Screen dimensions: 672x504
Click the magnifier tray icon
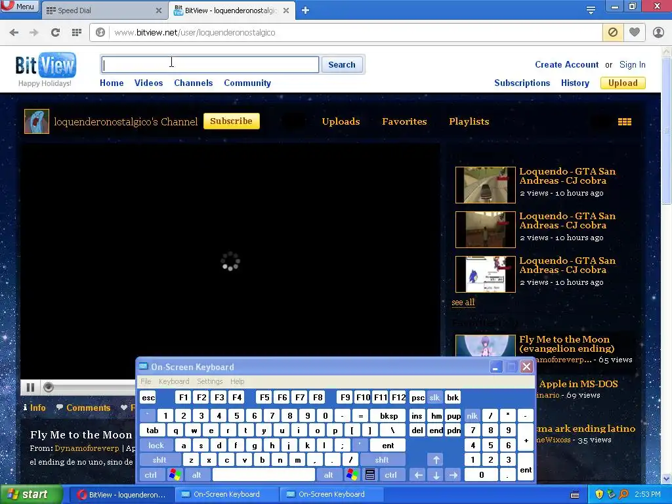pos(624,494)
